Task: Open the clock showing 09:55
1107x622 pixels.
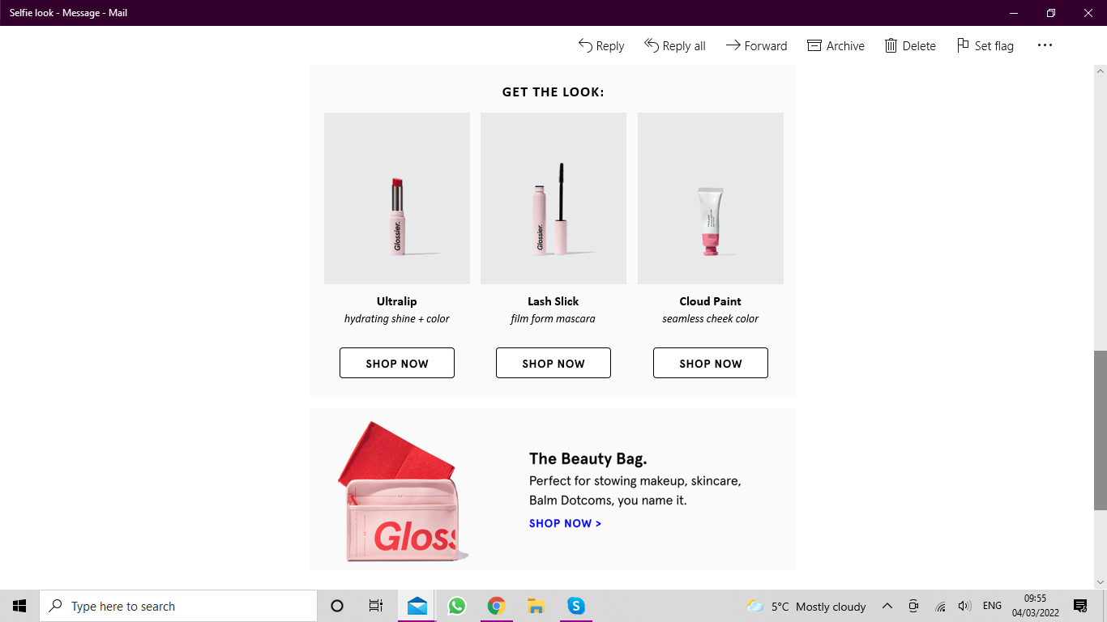Action: pos(1035,606)
